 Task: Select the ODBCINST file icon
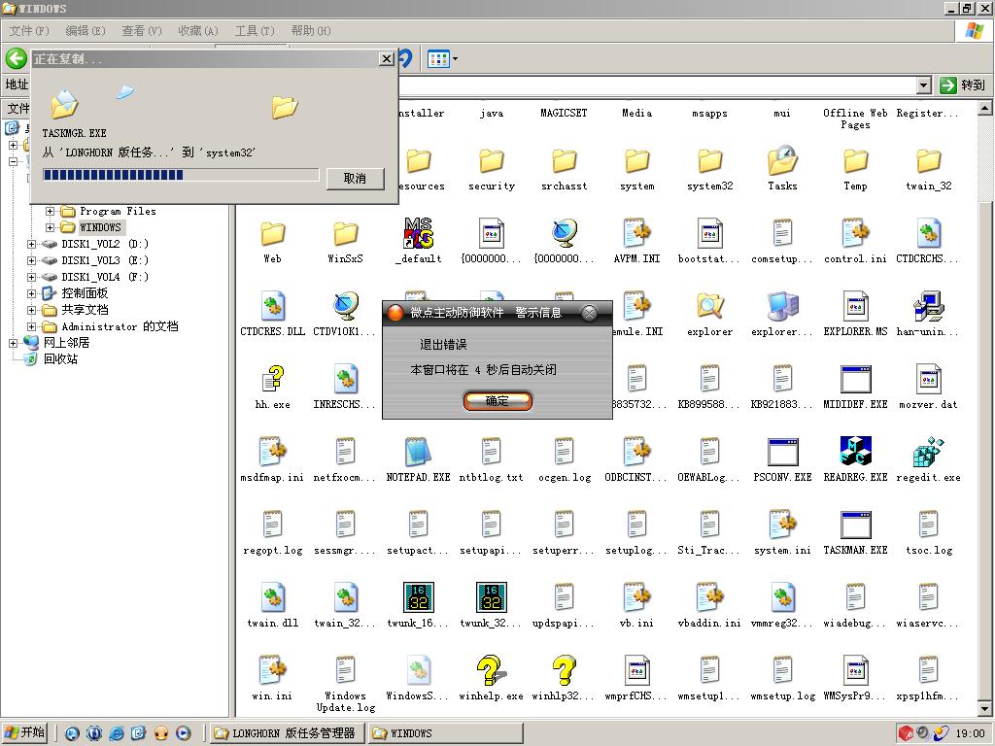tap(636, 452)
